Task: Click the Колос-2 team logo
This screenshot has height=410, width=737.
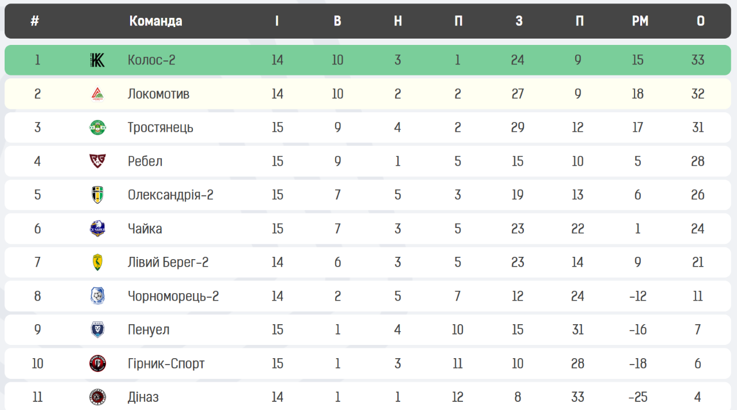Action: pyautogui.click(x=97, y=60)
